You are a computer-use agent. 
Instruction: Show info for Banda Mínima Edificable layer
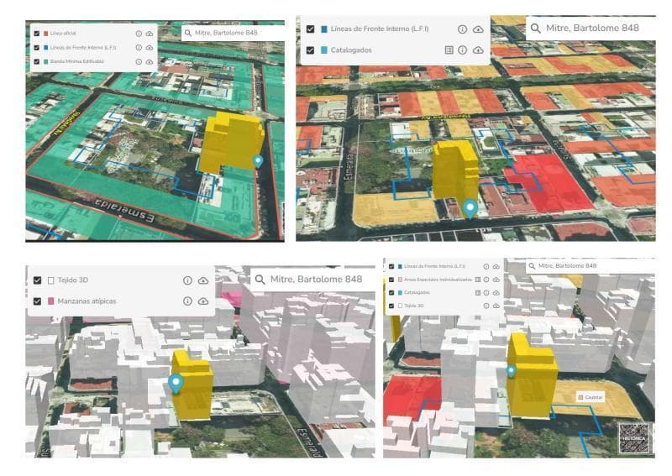[138, 62]
